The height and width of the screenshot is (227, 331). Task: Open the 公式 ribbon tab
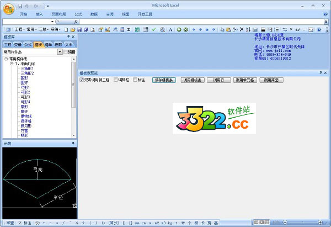(78, 14)
